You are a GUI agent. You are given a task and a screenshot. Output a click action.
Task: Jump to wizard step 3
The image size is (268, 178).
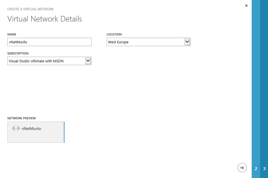264,169
